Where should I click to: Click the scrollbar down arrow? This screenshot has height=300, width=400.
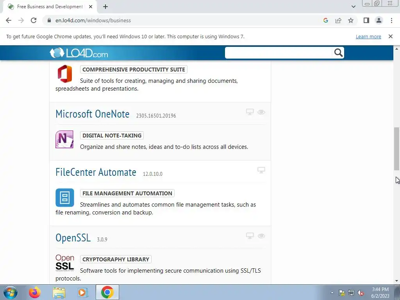pos(396,281)
